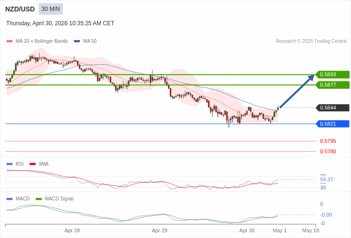Click the MACD Signal legend swatch

pos(39,199)
